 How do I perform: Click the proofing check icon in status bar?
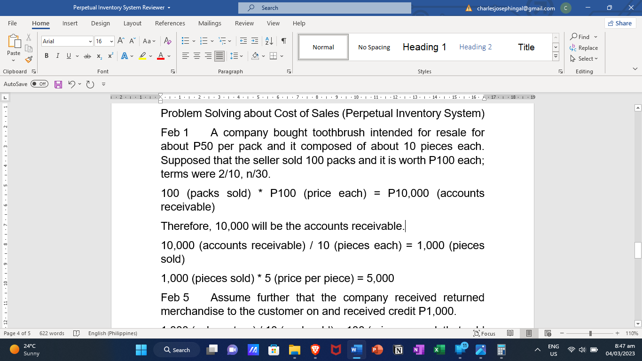coord(77,333)
